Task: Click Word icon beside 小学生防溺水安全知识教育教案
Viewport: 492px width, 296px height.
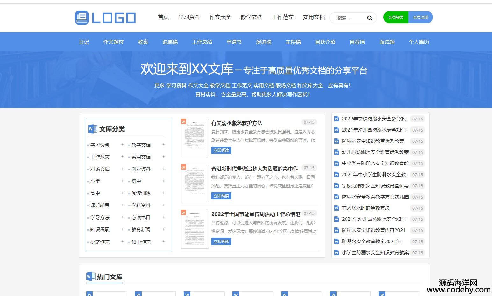Action: point(336,253)
